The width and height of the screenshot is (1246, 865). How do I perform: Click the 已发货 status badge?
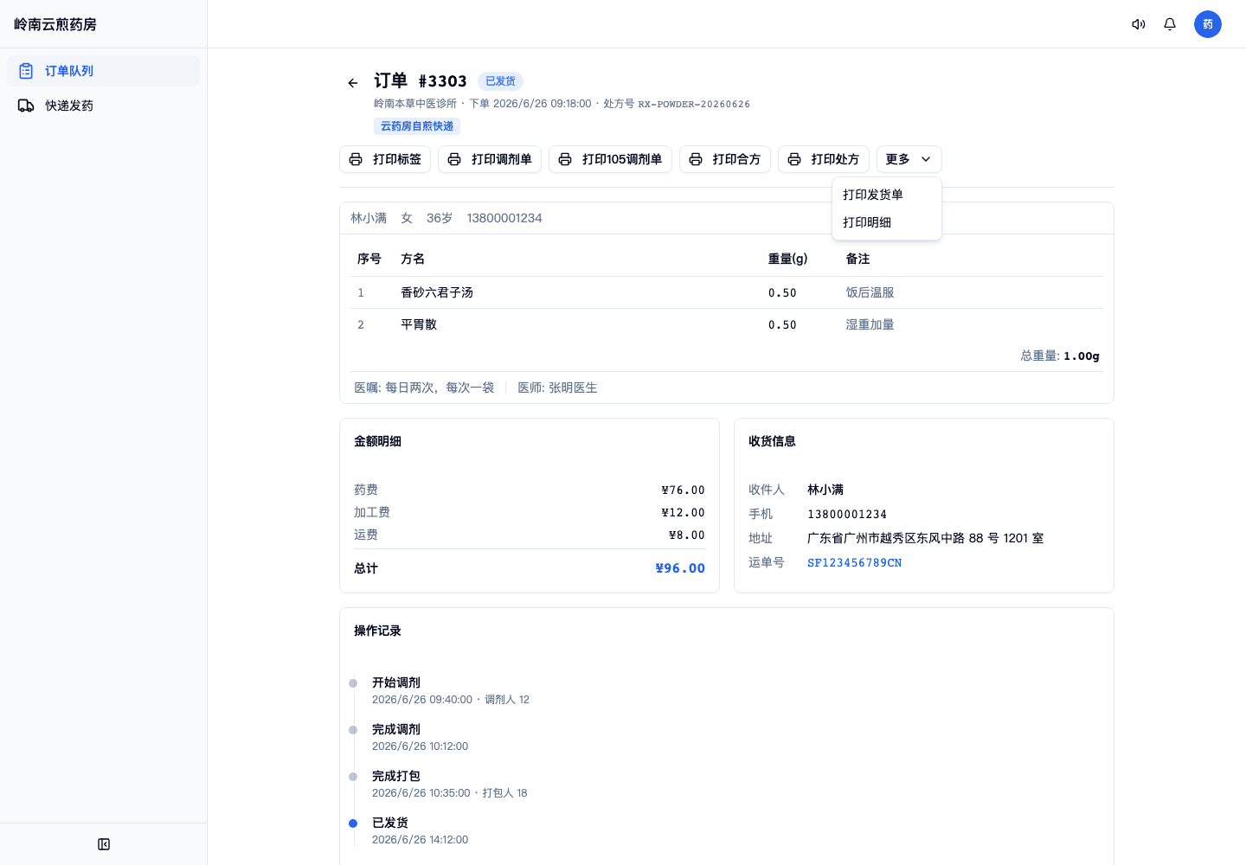[x=500, y=81]
